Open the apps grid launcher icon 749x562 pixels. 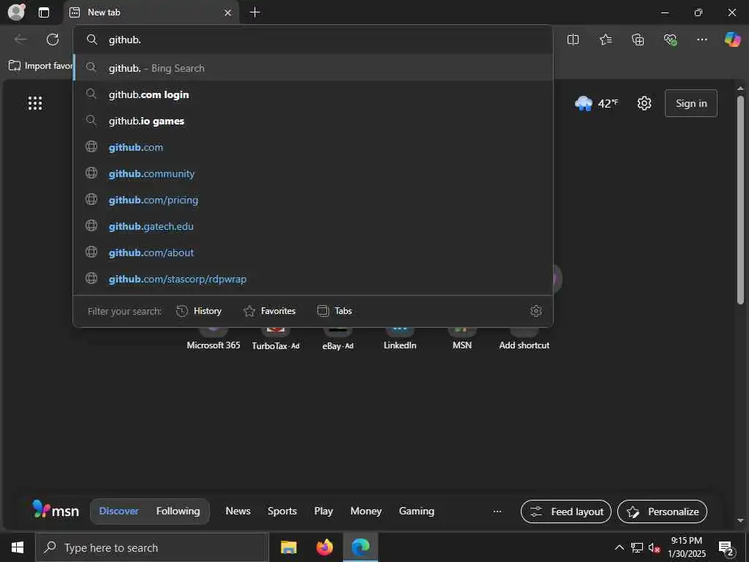pyautogui.click(x=35, y=103)
